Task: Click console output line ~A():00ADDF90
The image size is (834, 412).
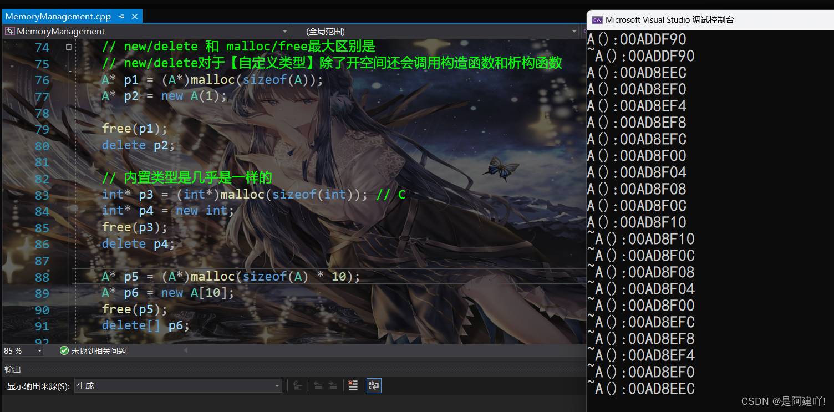Action: pos(640,56)
